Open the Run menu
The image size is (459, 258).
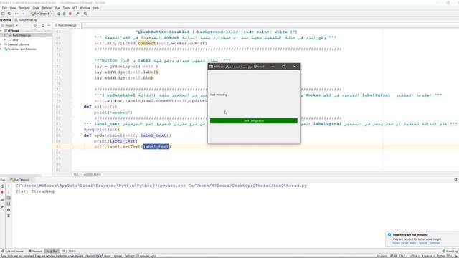click(57, 8)
